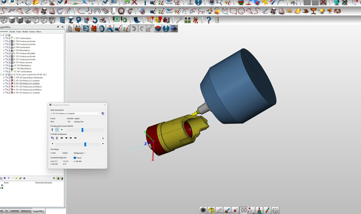Step simulation forward with right arrow
The width and height of the screenshot is (361, 214).
(103, 144)
